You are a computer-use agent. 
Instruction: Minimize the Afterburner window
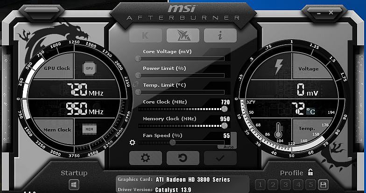(319, 13)
